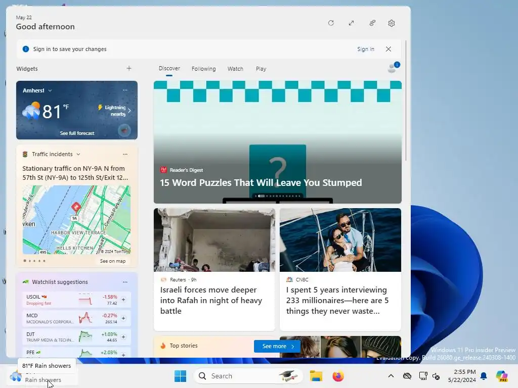This screenshot has height=388, width=518.
Task: Open Lightning nearby alert
Action: (x=114, y=111)
